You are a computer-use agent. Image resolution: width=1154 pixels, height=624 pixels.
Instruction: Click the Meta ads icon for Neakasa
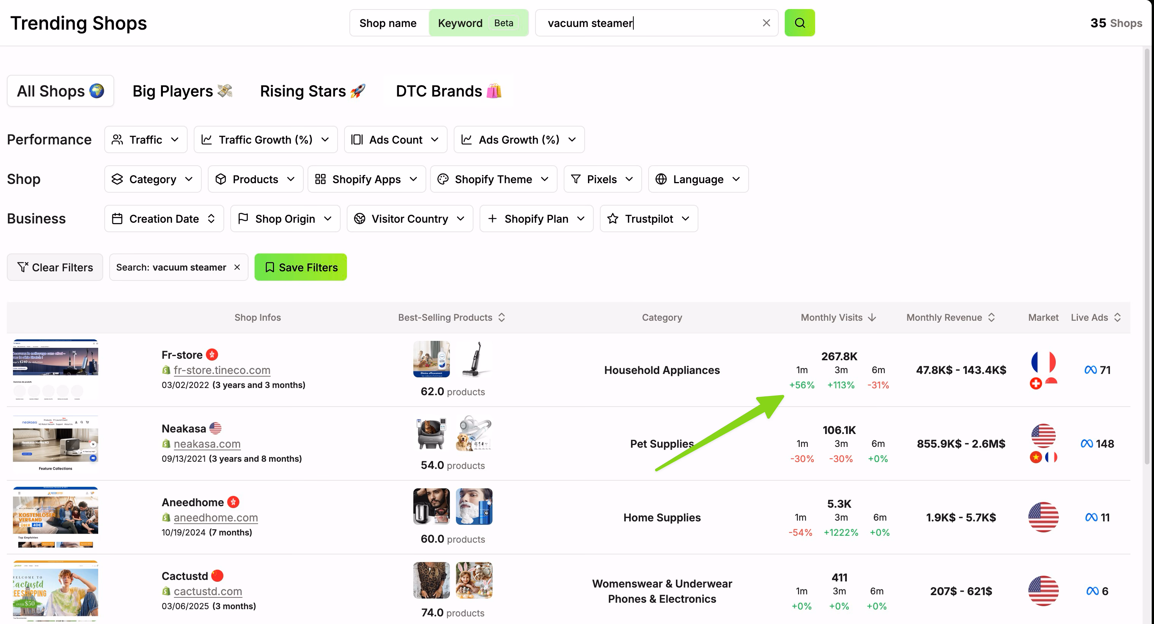click(1087, 444)
